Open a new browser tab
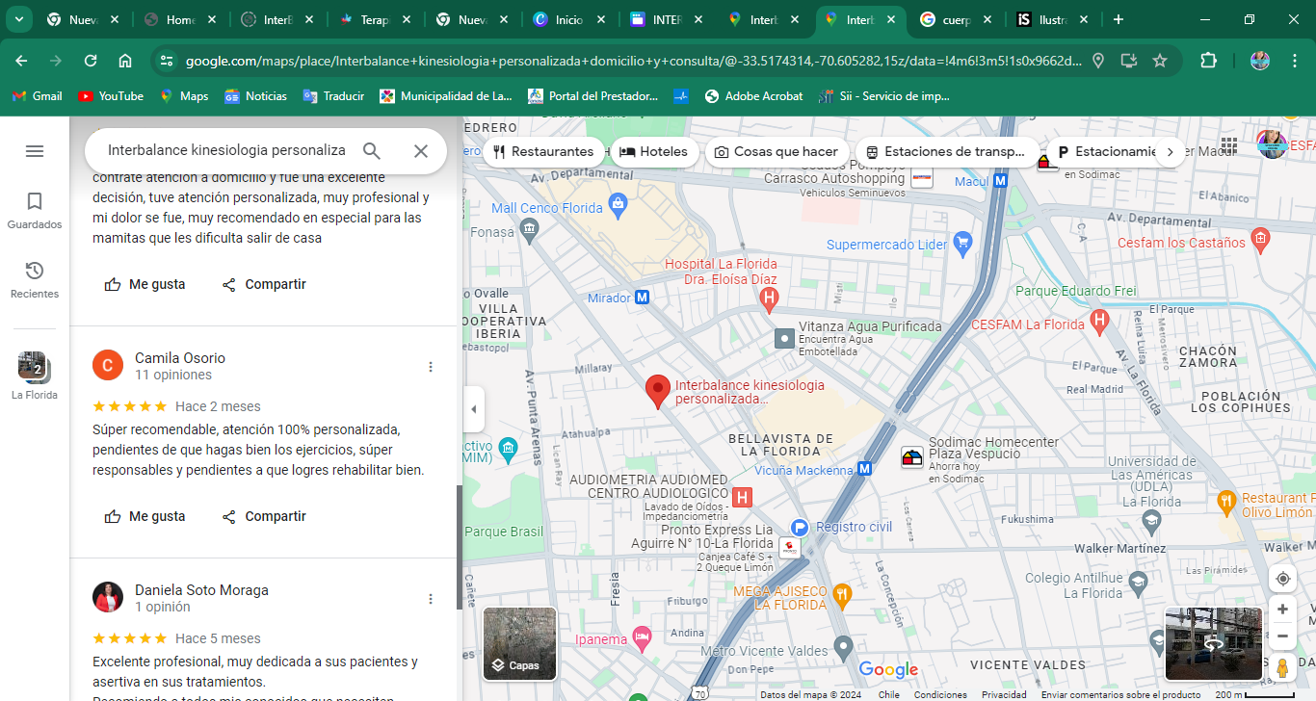The height and width of the screenshot is (701, 1316). 1118,19
